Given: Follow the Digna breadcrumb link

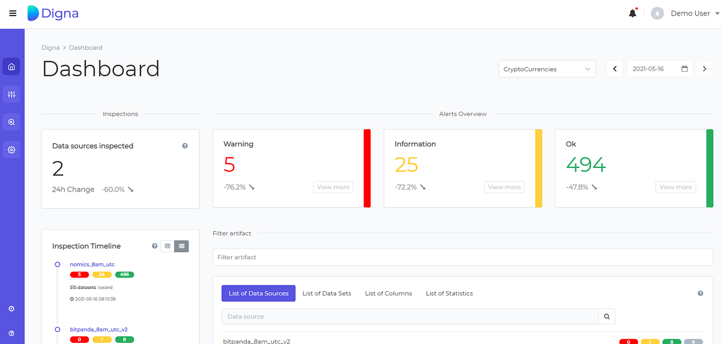Looking at the screenshot, I should pos(50,48).
